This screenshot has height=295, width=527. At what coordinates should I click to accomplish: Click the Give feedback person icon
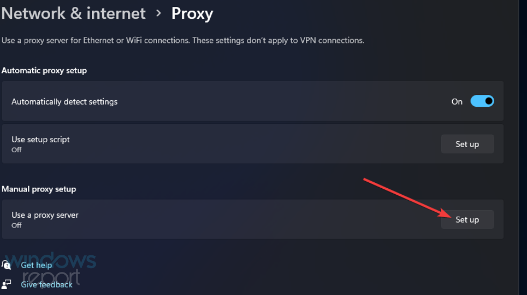6,284
